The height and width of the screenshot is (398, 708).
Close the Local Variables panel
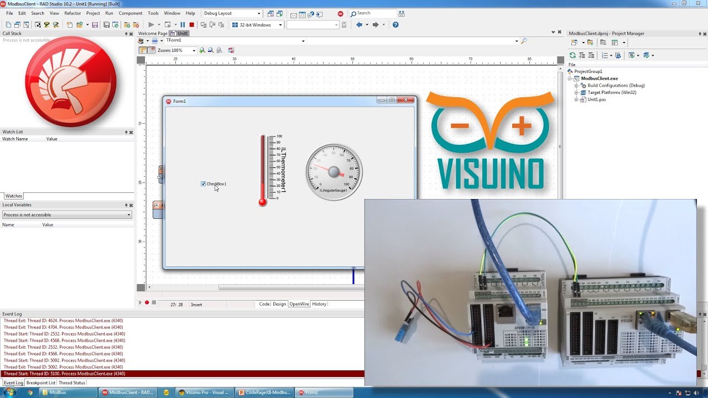[131, 205]
